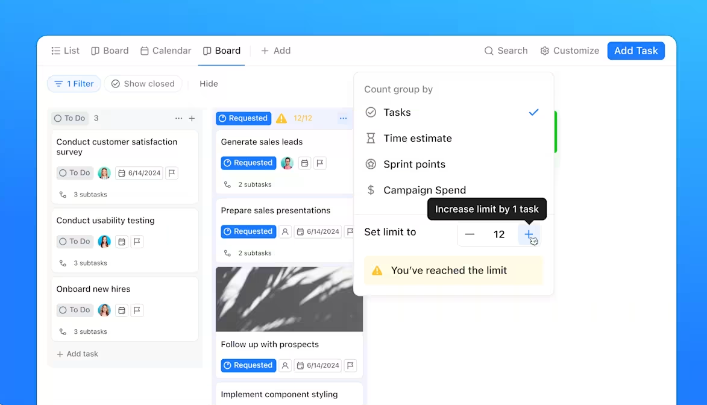
Task: Change status of Conduct customer satisfaction survey
Action: pos(75,173)
